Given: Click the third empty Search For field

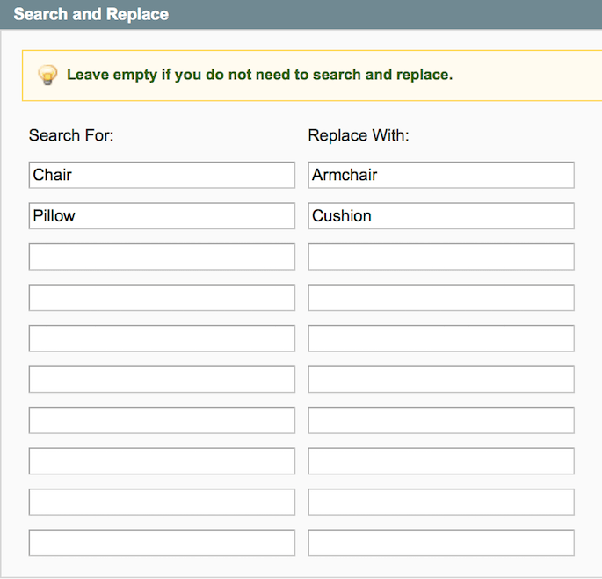Looking at the screenshot, I should pyautogui.click(x=162, y=257).
